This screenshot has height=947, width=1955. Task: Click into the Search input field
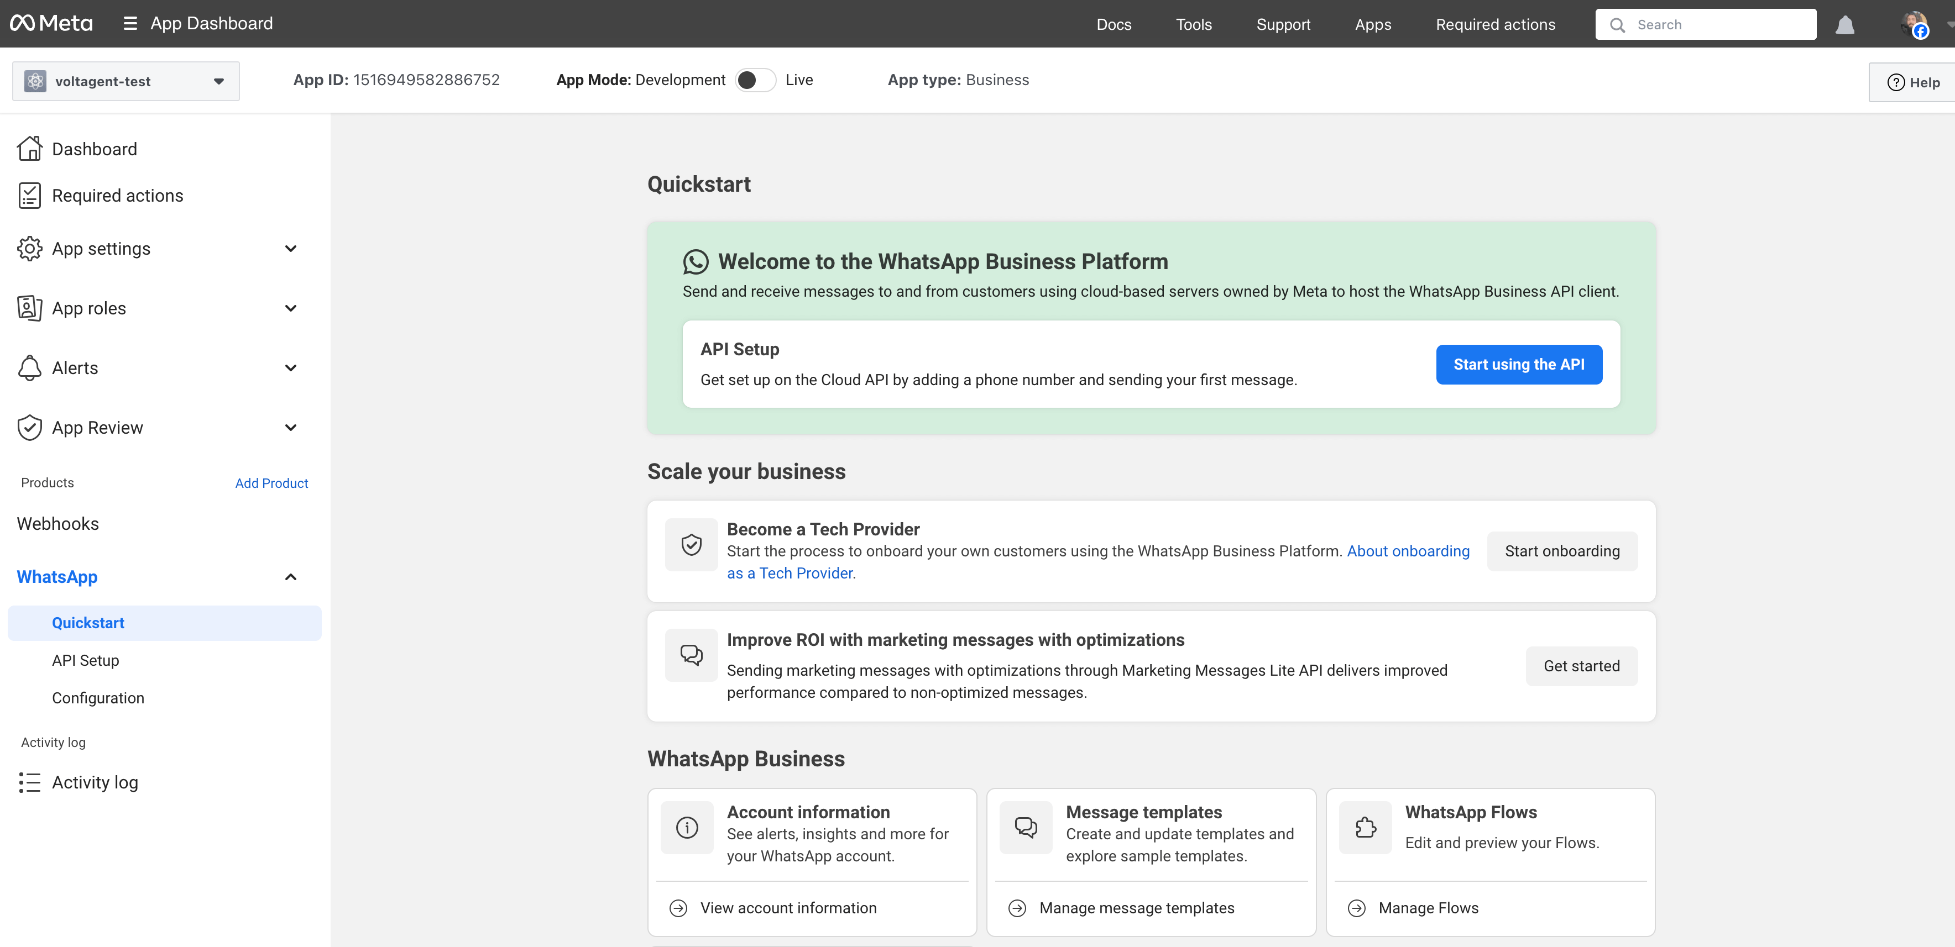coord(1706,24)
